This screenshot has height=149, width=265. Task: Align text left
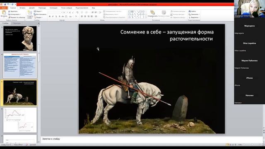coord(82,17)
